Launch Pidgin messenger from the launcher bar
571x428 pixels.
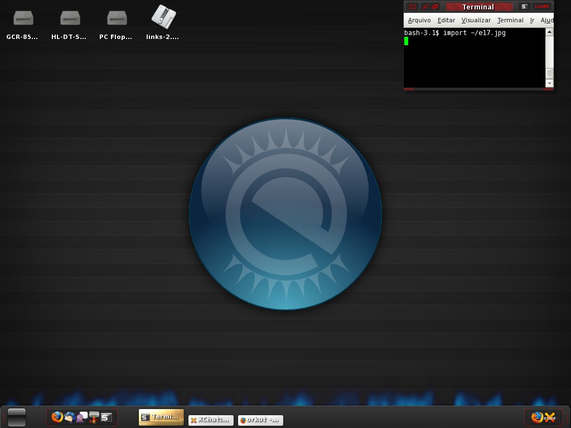pos(82,417)
